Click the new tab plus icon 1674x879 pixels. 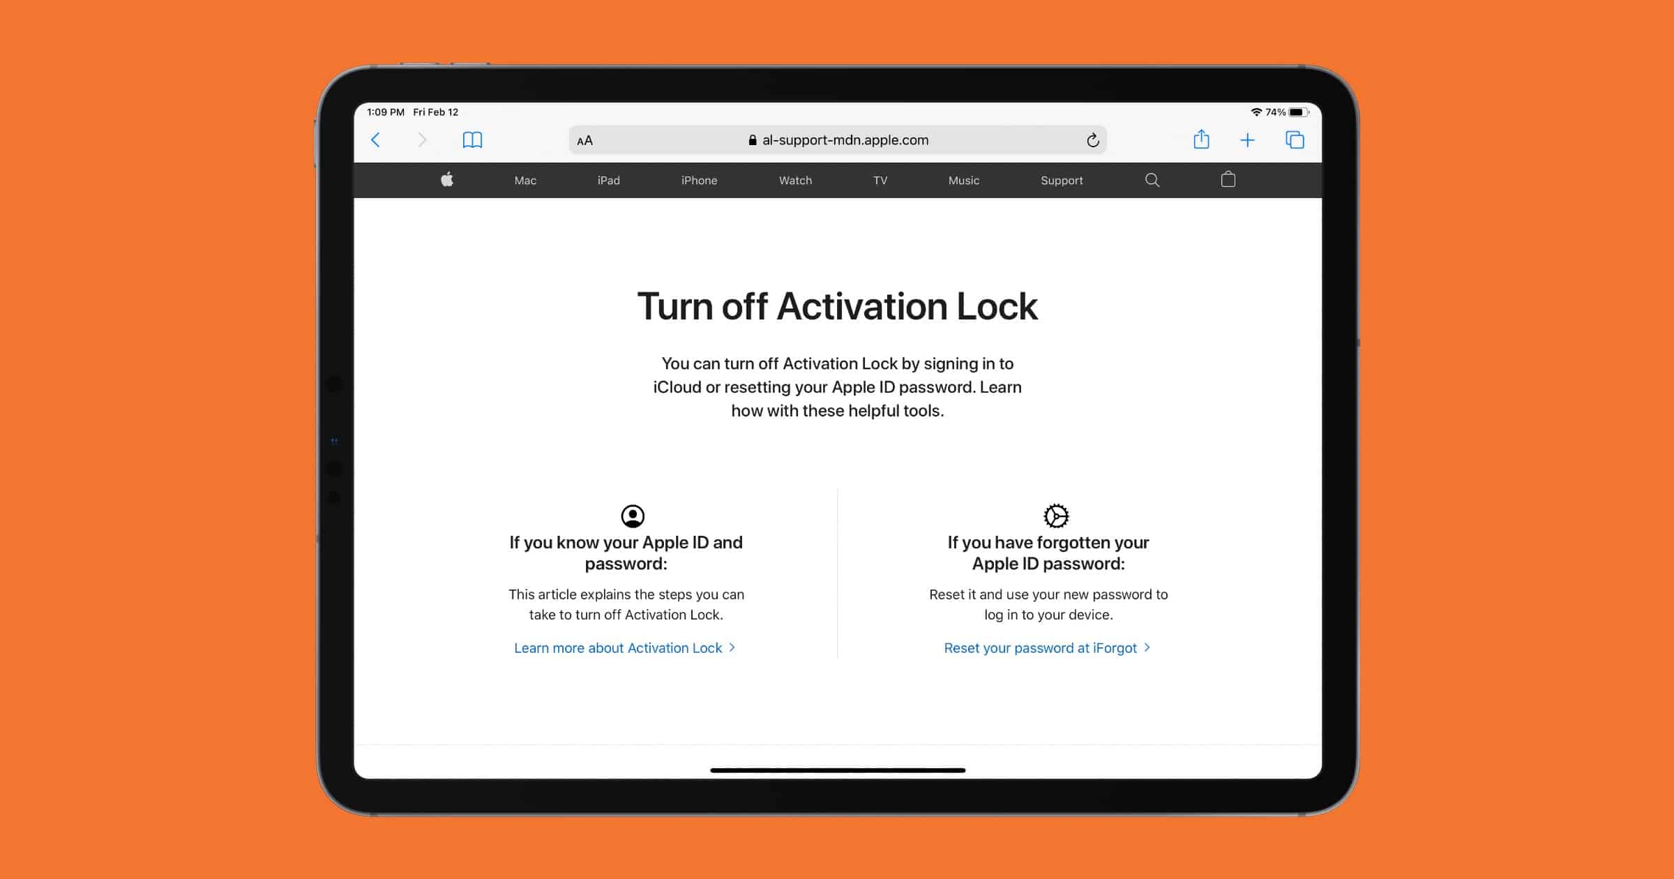(x=1246, y=138)
